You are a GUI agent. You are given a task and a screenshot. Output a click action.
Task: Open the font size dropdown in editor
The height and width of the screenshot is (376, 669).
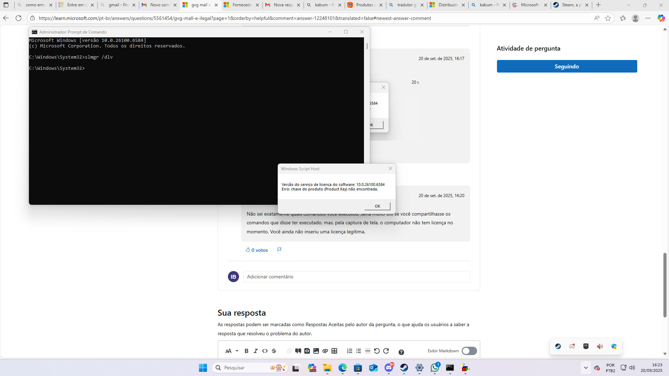click(x=232, y=351)
